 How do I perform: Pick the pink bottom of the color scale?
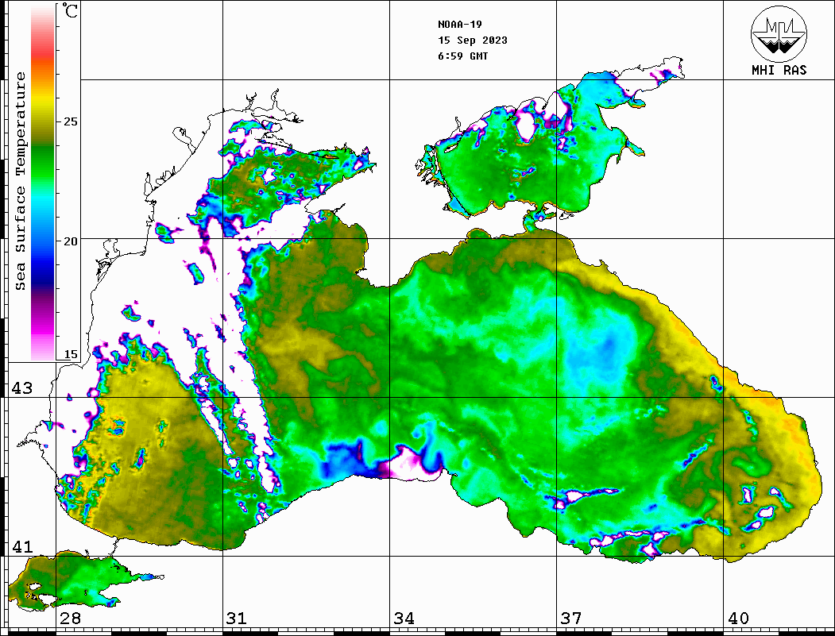[42, 348]
